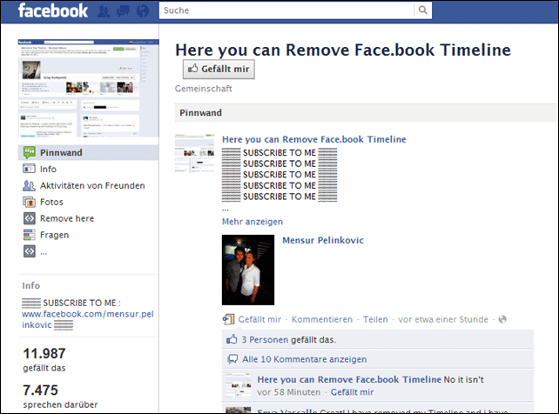Expand post with Mehr anzeigen
This screenshot has height=414, width=559.
coord(253,222)
